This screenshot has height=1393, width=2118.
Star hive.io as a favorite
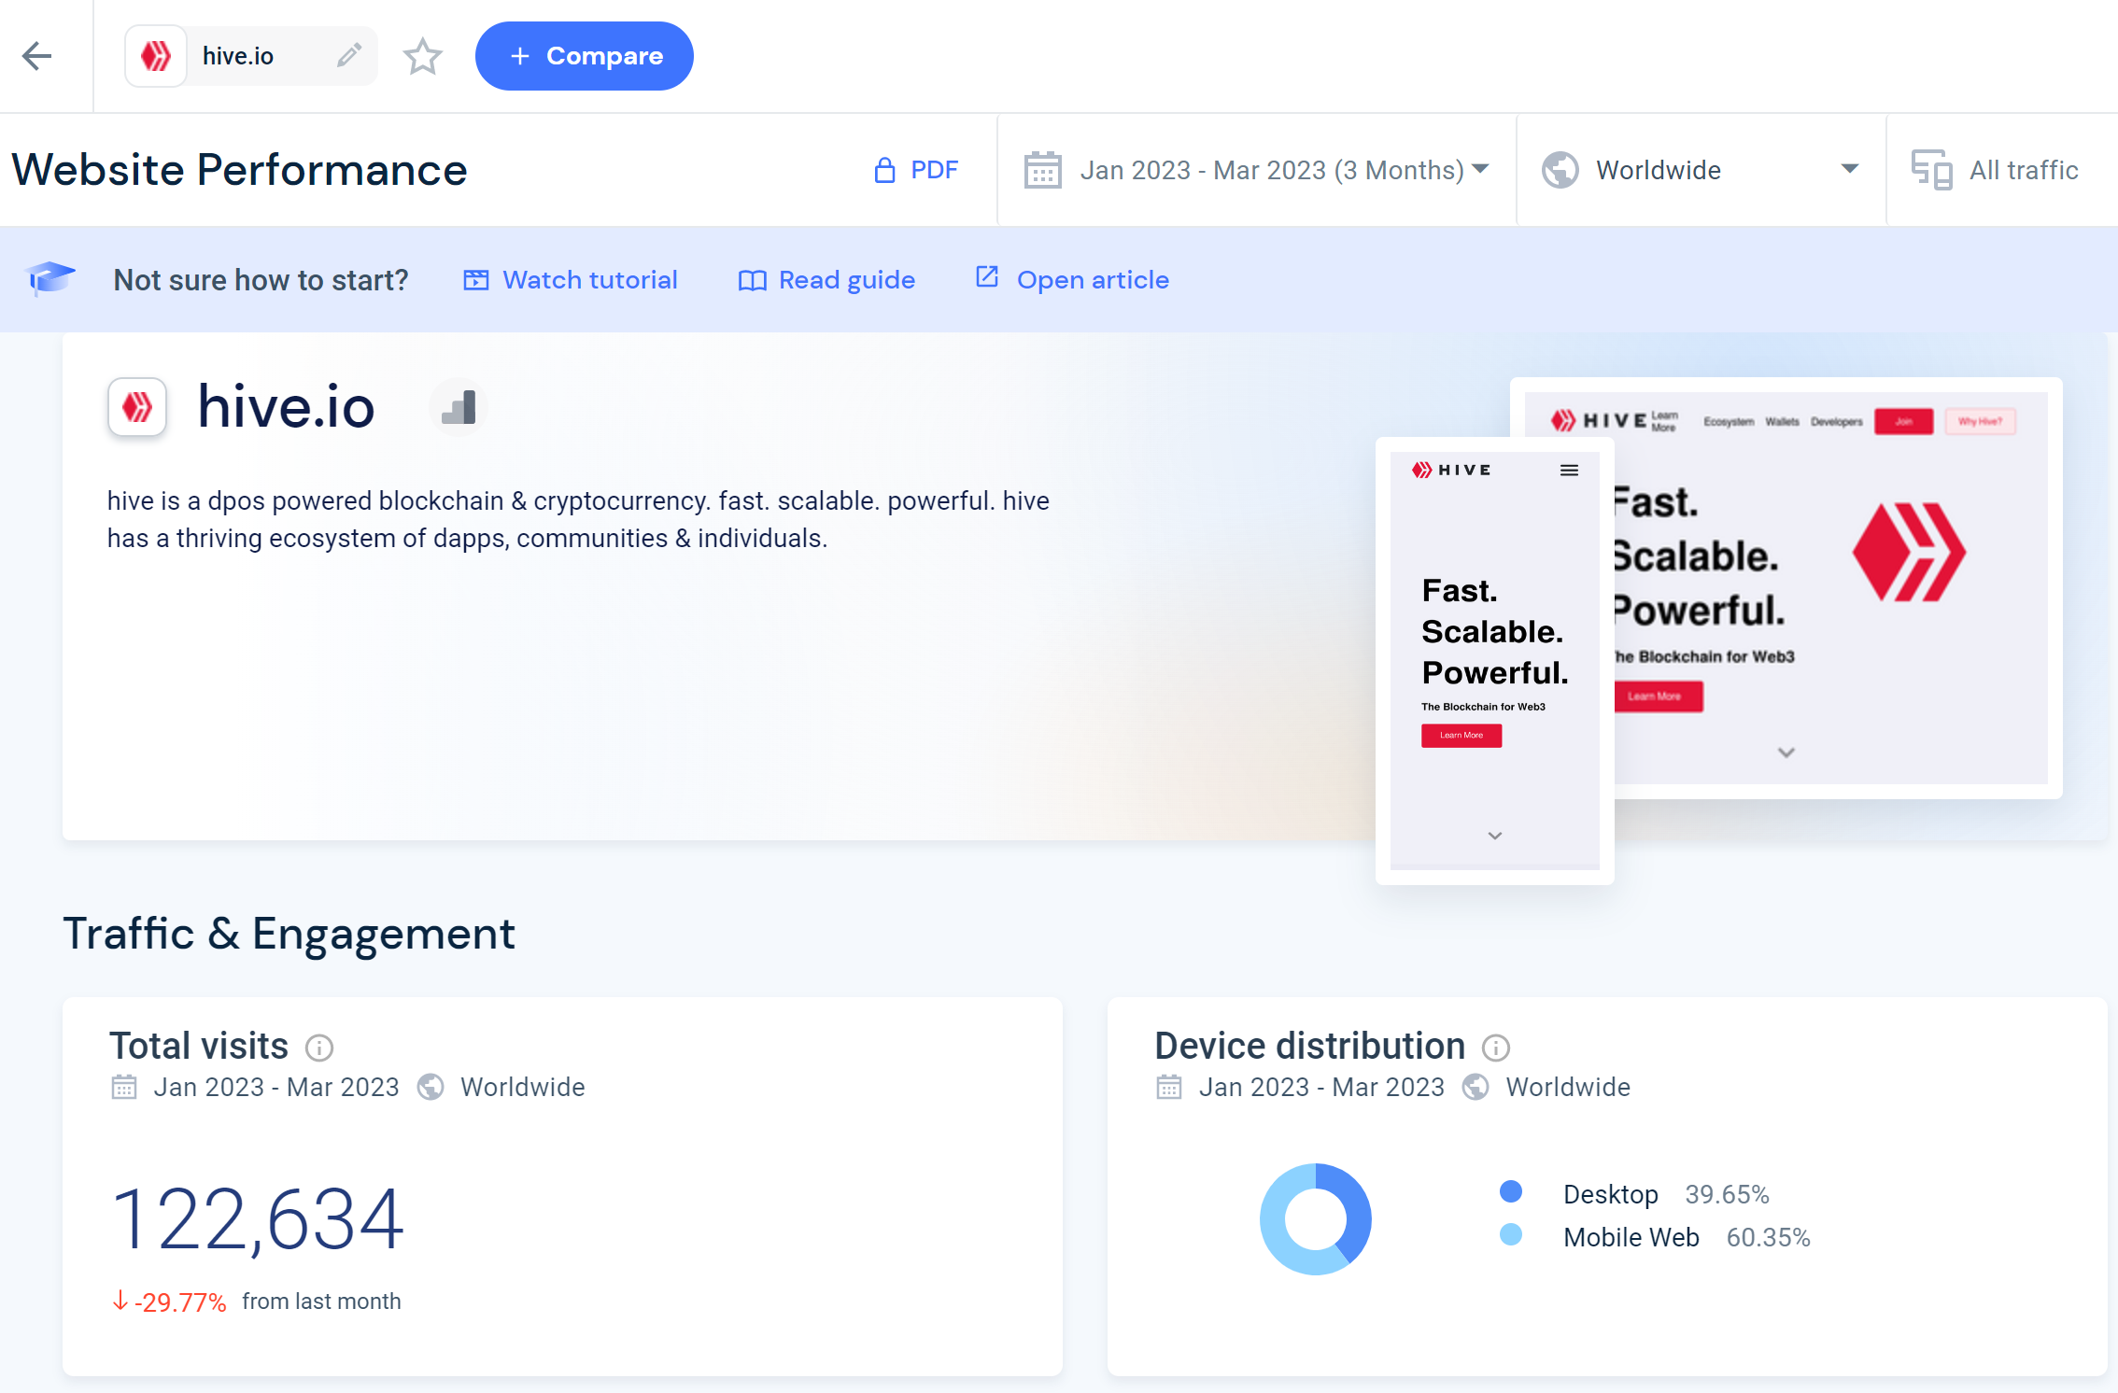tap(422, 56)
